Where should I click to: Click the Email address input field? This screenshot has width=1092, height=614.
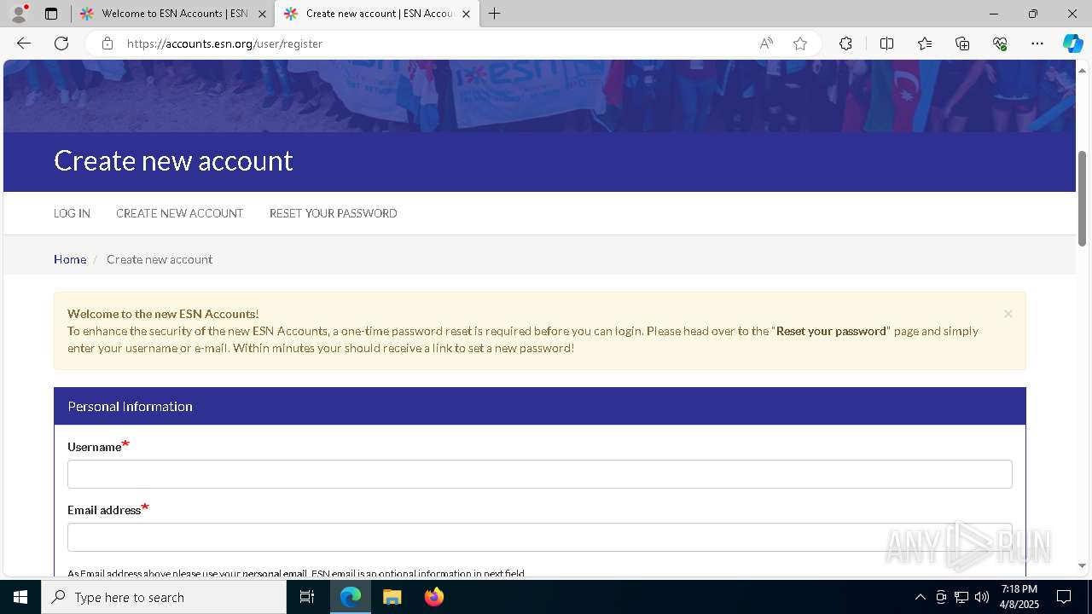(x=539, y=537)
